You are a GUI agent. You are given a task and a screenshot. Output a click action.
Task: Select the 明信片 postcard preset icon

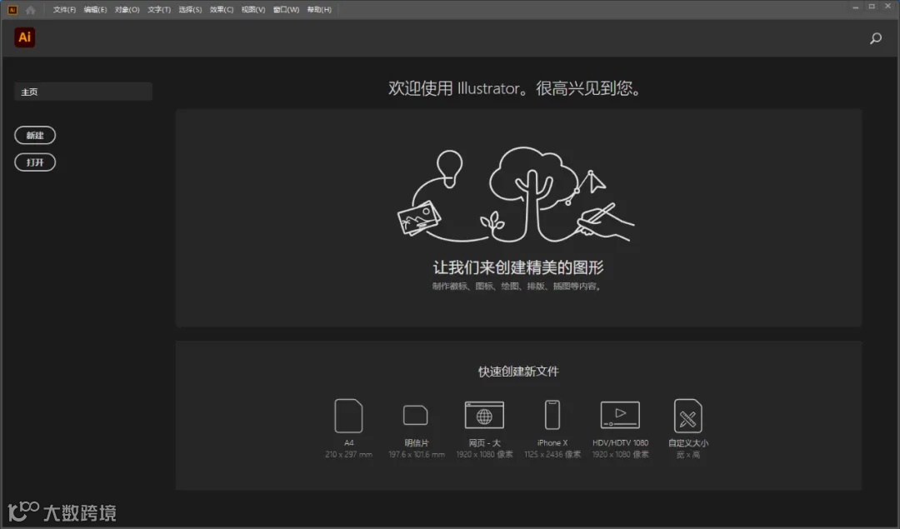(416, 415)
